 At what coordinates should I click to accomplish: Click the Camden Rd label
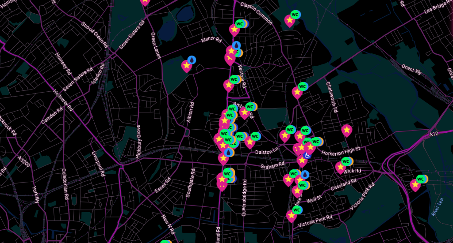click(x=51, y=116)
